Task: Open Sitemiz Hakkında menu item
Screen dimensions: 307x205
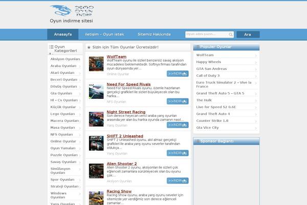Action: click(154, 34)
